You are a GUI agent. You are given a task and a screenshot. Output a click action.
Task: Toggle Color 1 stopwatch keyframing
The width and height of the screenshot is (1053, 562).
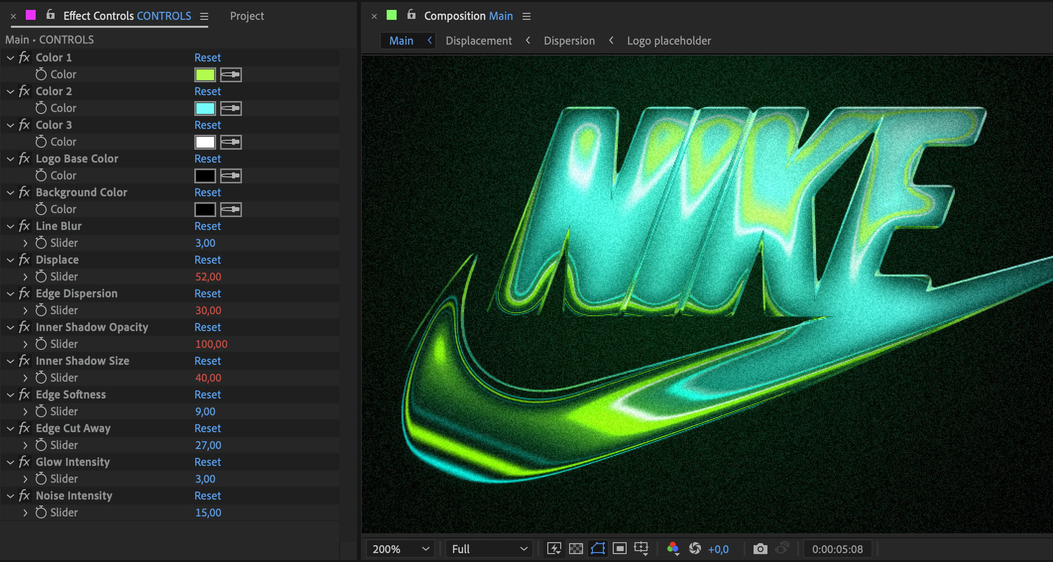[x=41, y=74]
